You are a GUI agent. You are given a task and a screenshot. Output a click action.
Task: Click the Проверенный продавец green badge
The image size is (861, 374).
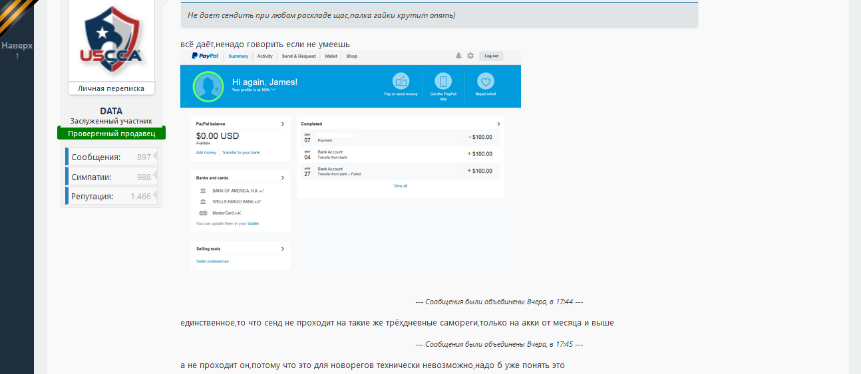(111, 134)
